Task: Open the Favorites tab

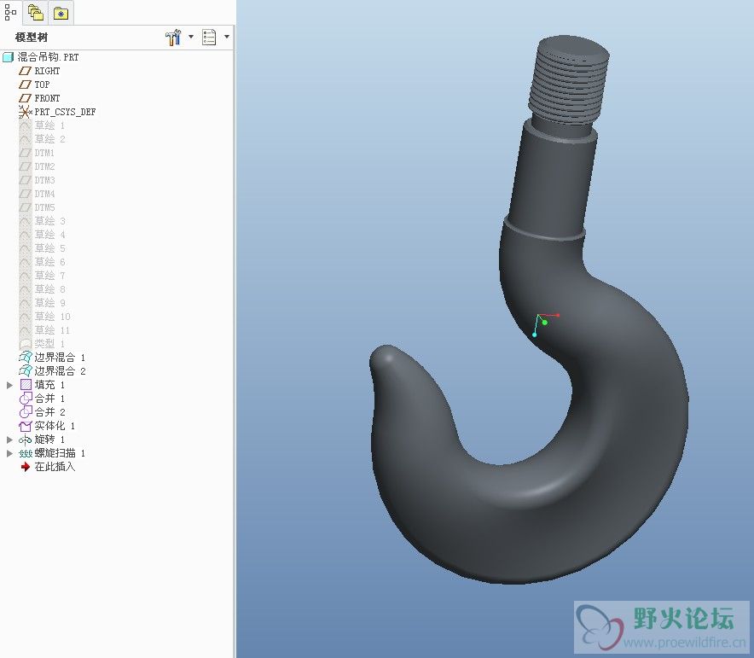Action: 61,14
